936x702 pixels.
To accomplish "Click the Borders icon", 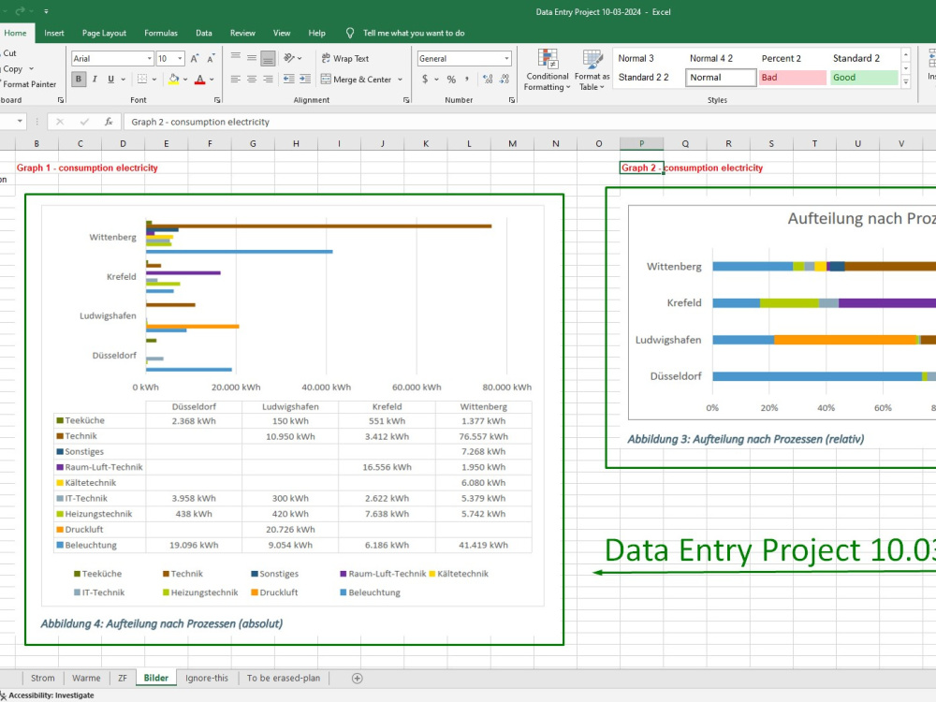I will click(142, 79).
